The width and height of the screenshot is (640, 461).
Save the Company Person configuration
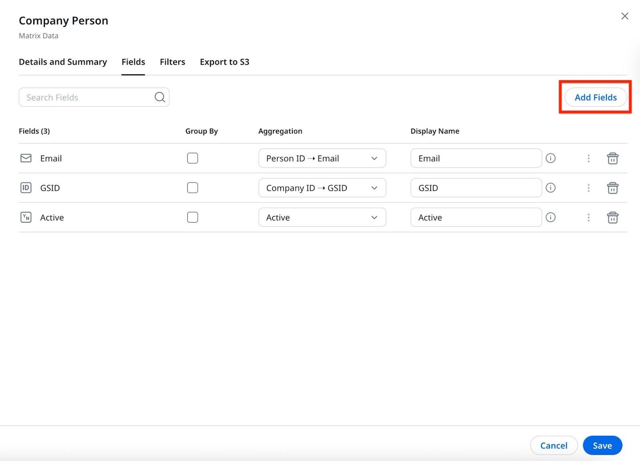602,445
